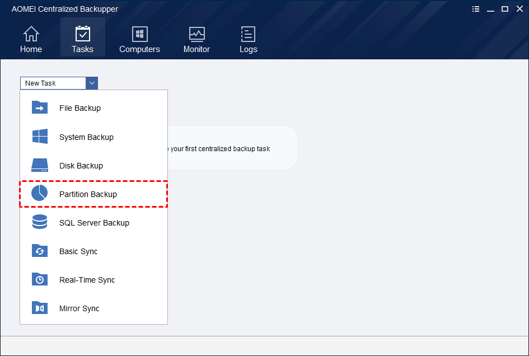Click the Logs document icon
529x356 pixels.
pyautogui.click(x=248, y=34)
